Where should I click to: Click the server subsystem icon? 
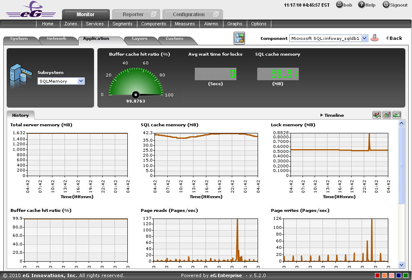[20, 76]
